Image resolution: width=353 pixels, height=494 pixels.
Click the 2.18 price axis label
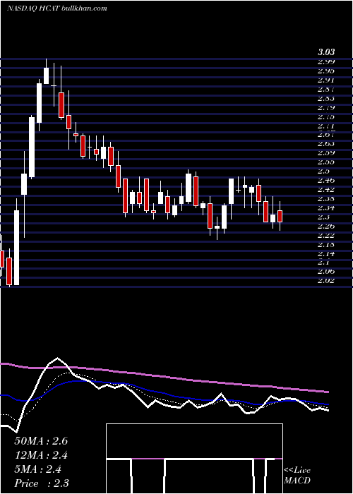click(326, 244)
